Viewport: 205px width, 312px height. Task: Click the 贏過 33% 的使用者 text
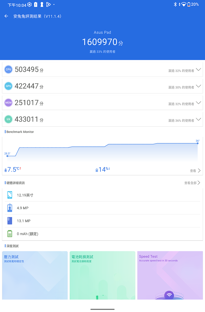pos(102,52)
